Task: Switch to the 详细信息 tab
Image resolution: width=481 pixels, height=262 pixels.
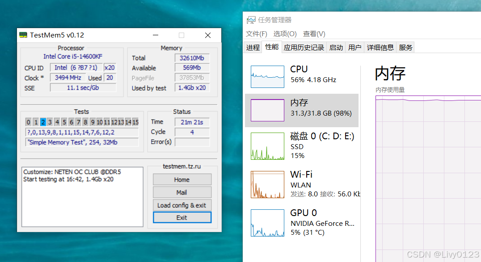Action: point(380,47)
